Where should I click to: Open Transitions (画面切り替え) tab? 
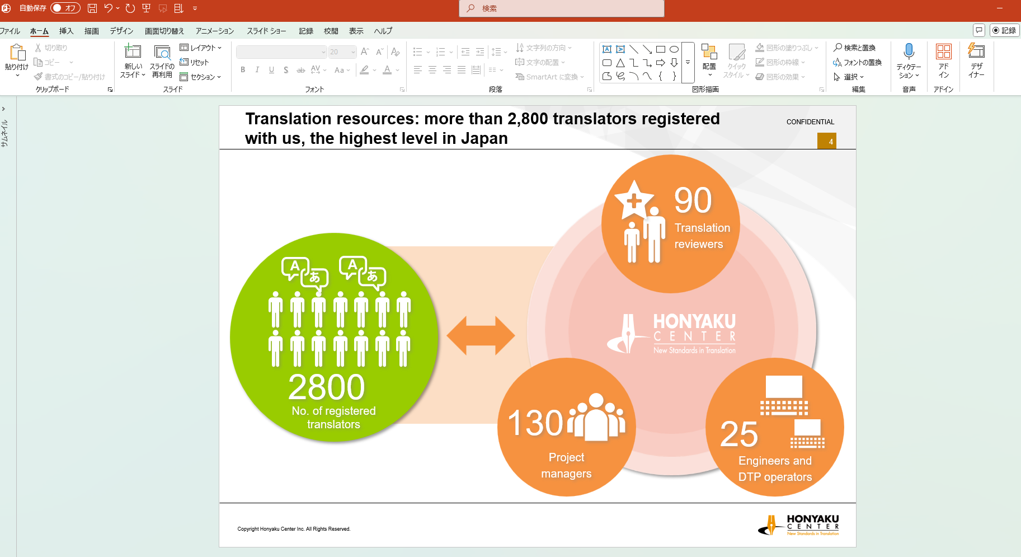point(164,31)
